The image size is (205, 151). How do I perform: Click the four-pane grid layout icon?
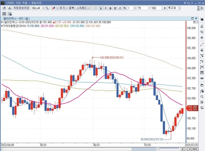pyautogui.click(x=4, y=14)
